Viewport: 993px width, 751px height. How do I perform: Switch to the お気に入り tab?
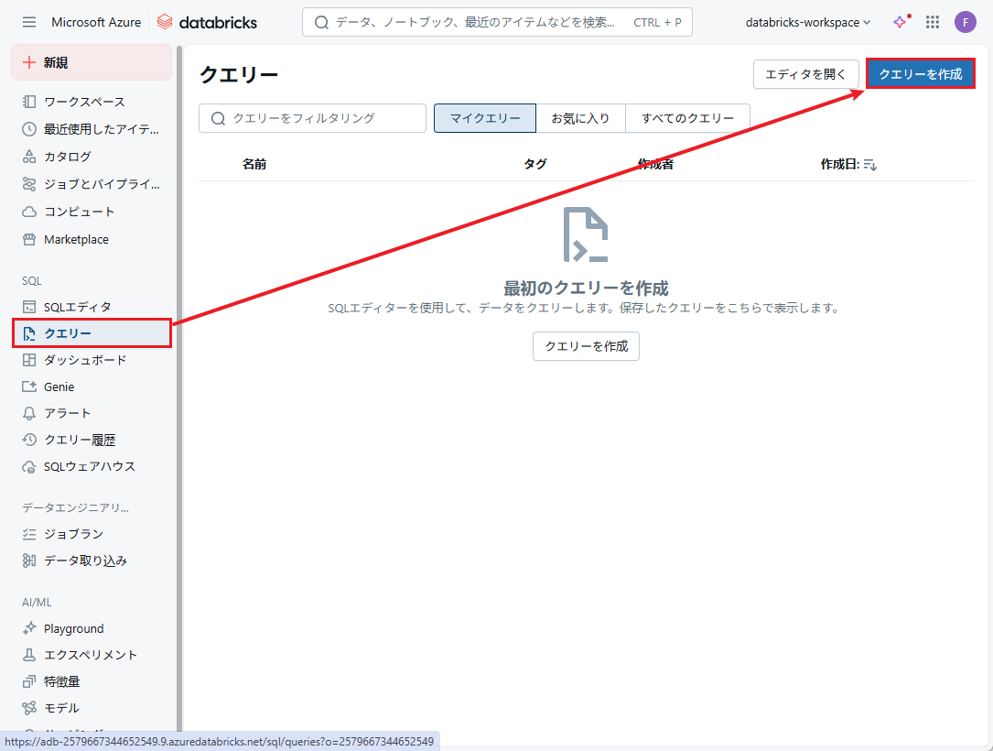[580, 118]
